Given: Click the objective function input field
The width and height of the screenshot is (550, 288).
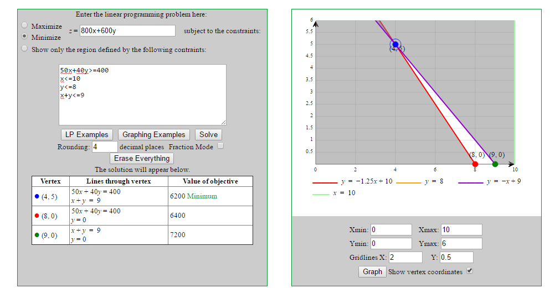Looking at the screenshot, I should coord(127,31).
